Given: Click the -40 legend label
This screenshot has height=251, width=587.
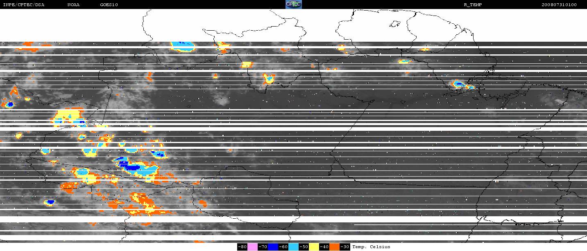Looking at the screenshot, I should 324,247.
